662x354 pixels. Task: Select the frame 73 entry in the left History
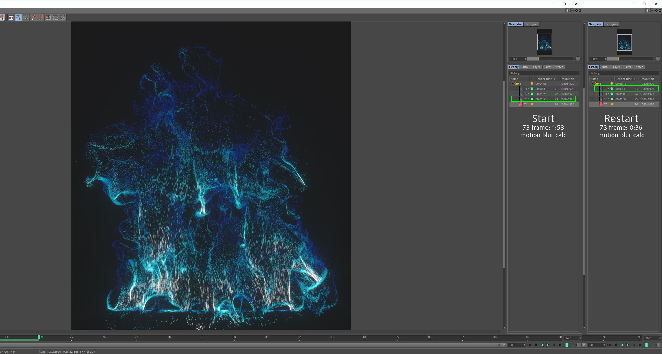(x=543, y=99)
